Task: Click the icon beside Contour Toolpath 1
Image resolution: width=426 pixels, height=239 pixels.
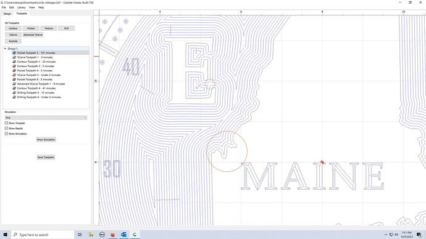Action: pos(14,62)
